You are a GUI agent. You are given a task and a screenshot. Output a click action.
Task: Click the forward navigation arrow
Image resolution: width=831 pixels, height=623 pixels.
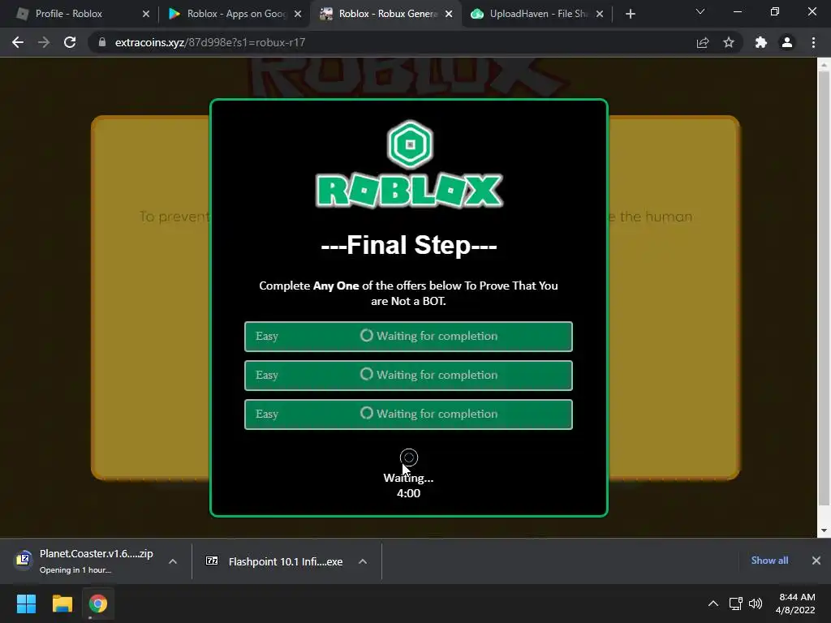[x=44, y=42]
